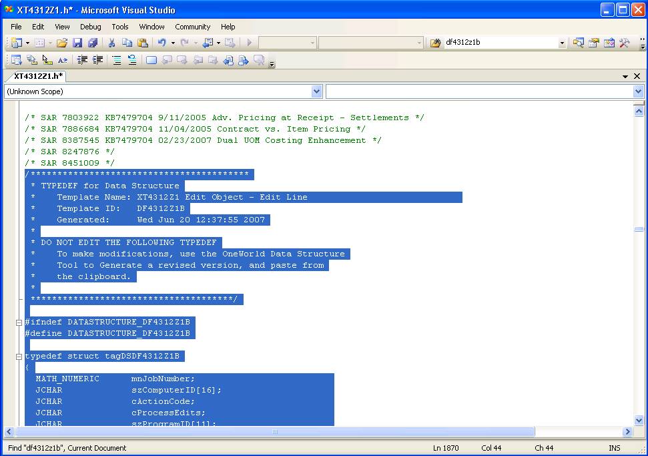Click the horizontal scrollbar right arrow
The width and height of the screenshot is (648, 456).
pos(627,431)
